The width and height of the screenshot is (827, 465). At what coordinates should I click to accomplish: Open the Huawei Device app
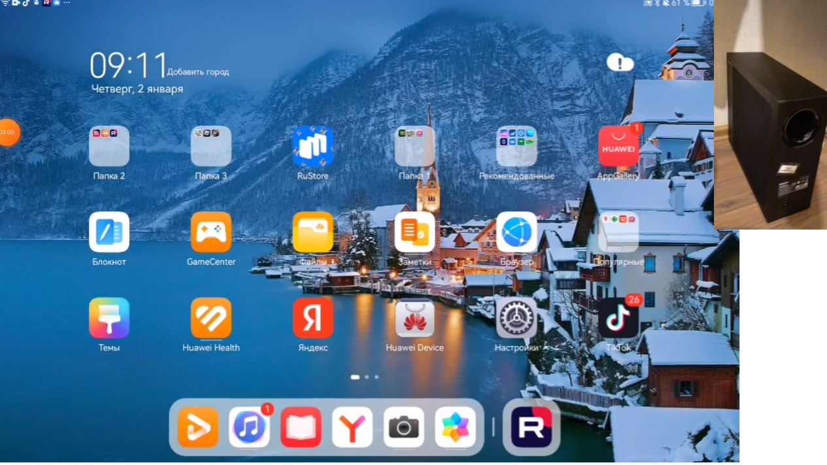pyautogui.click(x=415, y=318)
